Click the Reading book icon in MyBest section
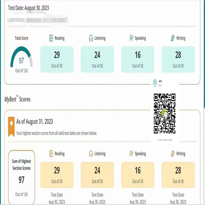The height and width of the screenshot is (205, 205). click(x=51, y=154)
